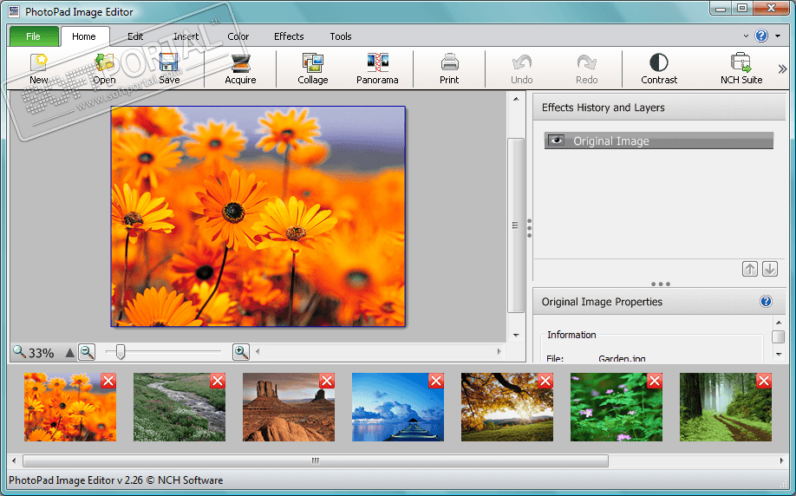This screenshot has height=496, width=796.
Task: Click the panel splitter dots below layers
Action: [661, 284]
